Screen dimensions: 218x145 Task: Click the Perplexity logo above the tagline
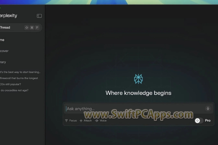tap(138, 79)
